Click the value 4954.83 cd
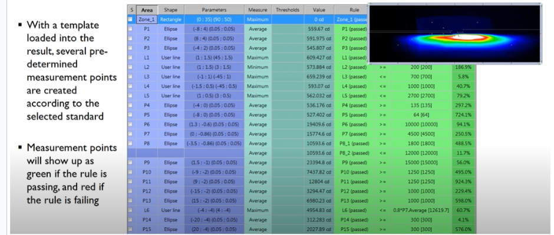 point(319,210)
